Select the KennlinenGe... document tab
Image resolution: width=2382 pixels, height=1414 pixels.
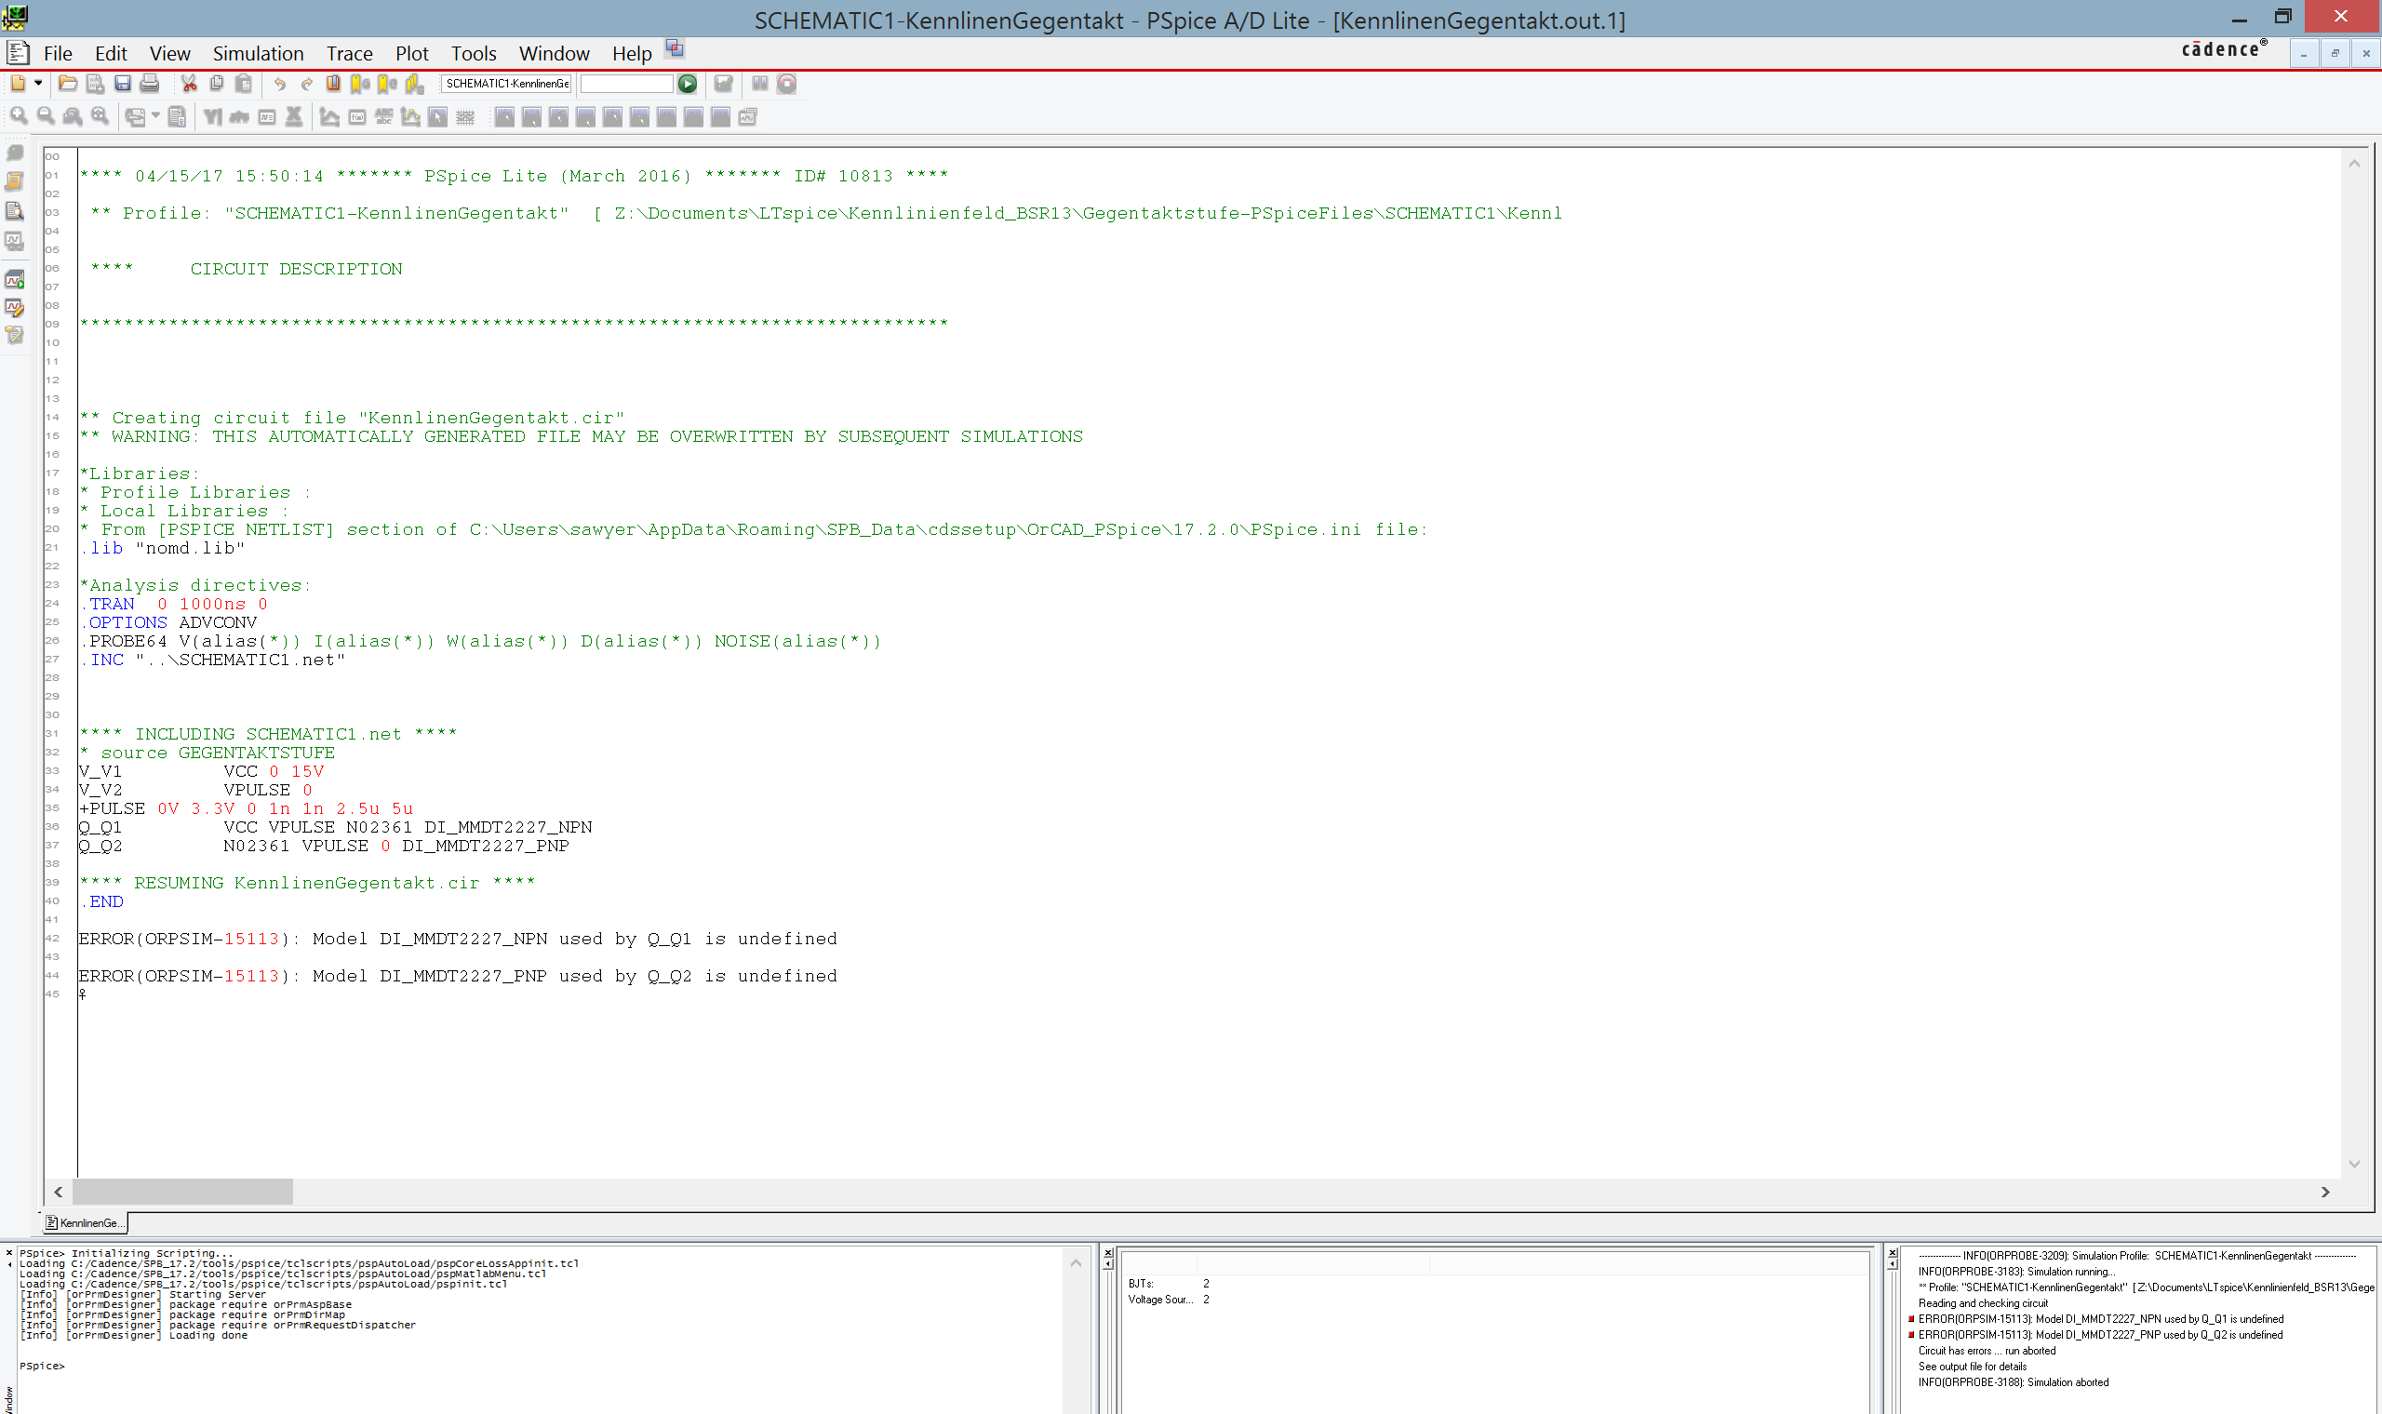84,1222
